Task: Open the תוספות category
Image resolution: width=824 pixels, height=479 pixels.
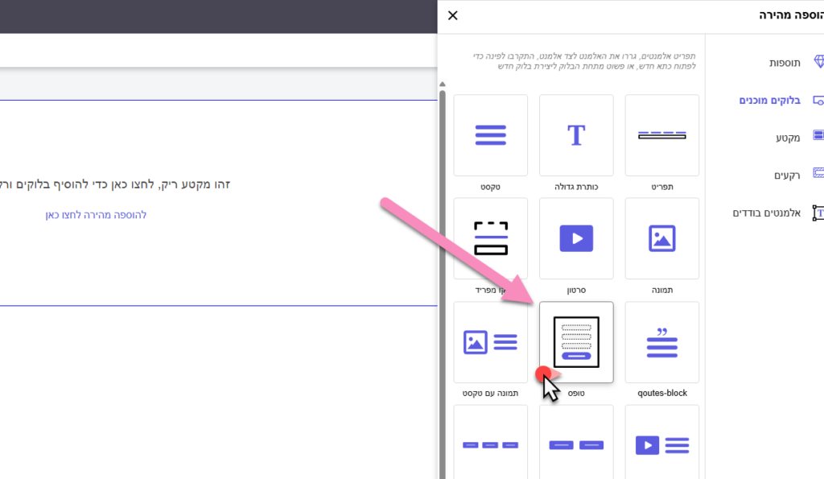Action: pos(785,63)
